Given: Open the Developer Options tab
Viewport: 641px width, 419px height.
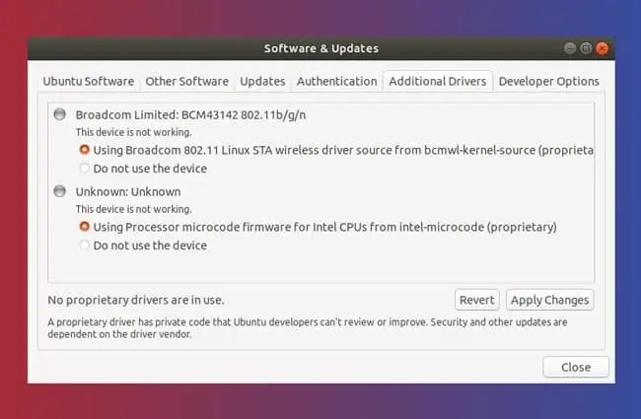Looking at the screenshot, I should click(x=549, y=82).
